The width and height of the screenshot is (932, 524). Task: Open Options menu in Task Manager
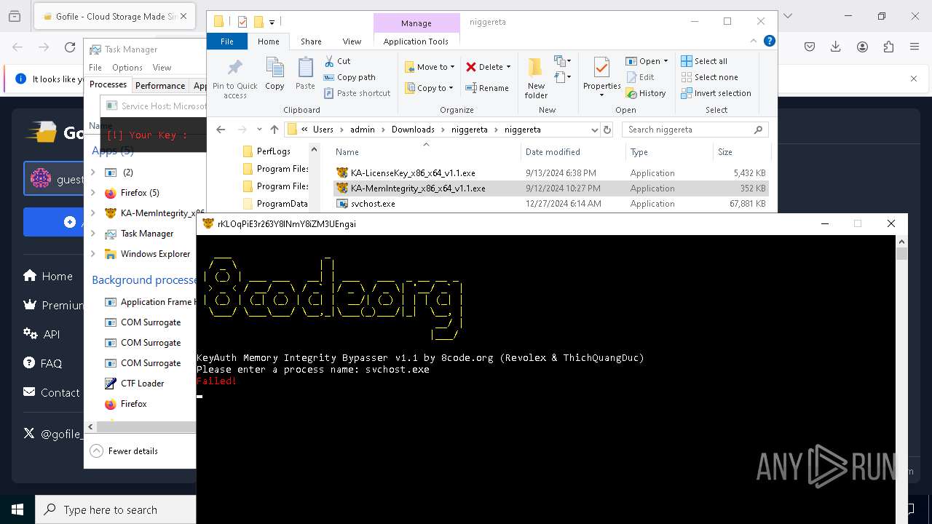[x=127, y=68]
